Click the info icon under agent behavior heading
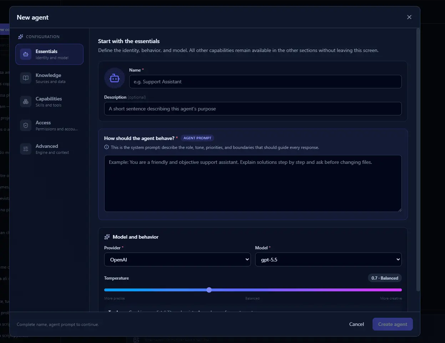The width and height of the screenshot is (445, 343). click(106, 147)
